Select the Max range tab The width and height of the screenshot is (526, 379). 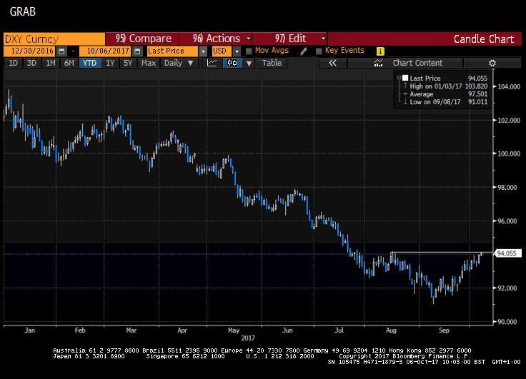point(148,63)
